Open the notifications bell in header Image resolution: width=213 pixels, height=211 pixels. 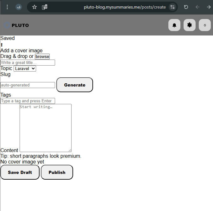point(174,25)
